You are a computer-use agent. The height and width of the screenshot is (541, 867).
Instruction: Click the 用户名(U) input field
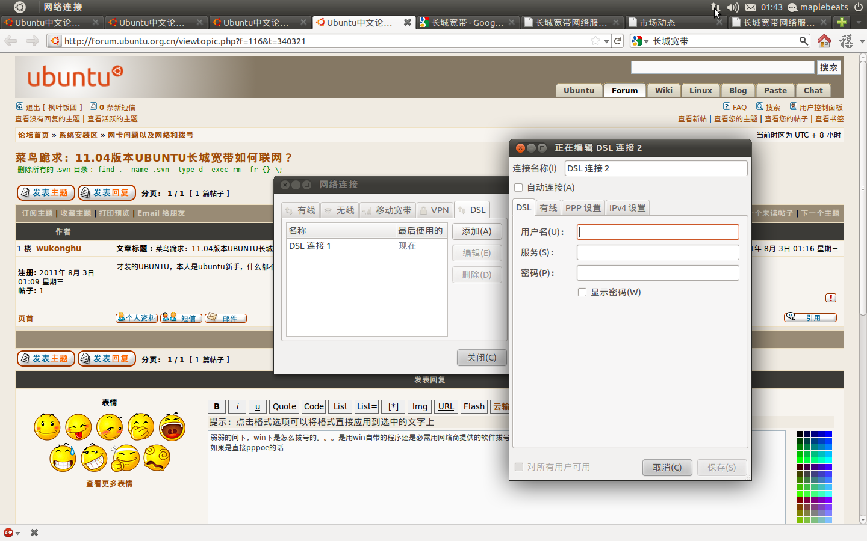tap(657, 232)
